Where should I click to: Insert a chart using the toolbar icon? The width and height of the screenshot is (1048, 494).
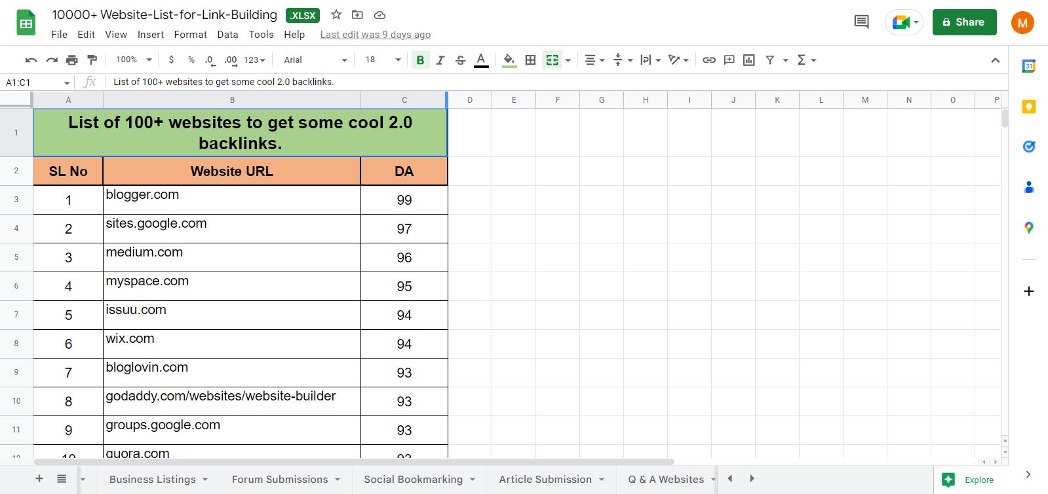tap(749, 60)
